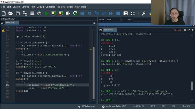The image size is (195, 109).
Task: Open editor pane options hamburger menu
Action: 94,23
